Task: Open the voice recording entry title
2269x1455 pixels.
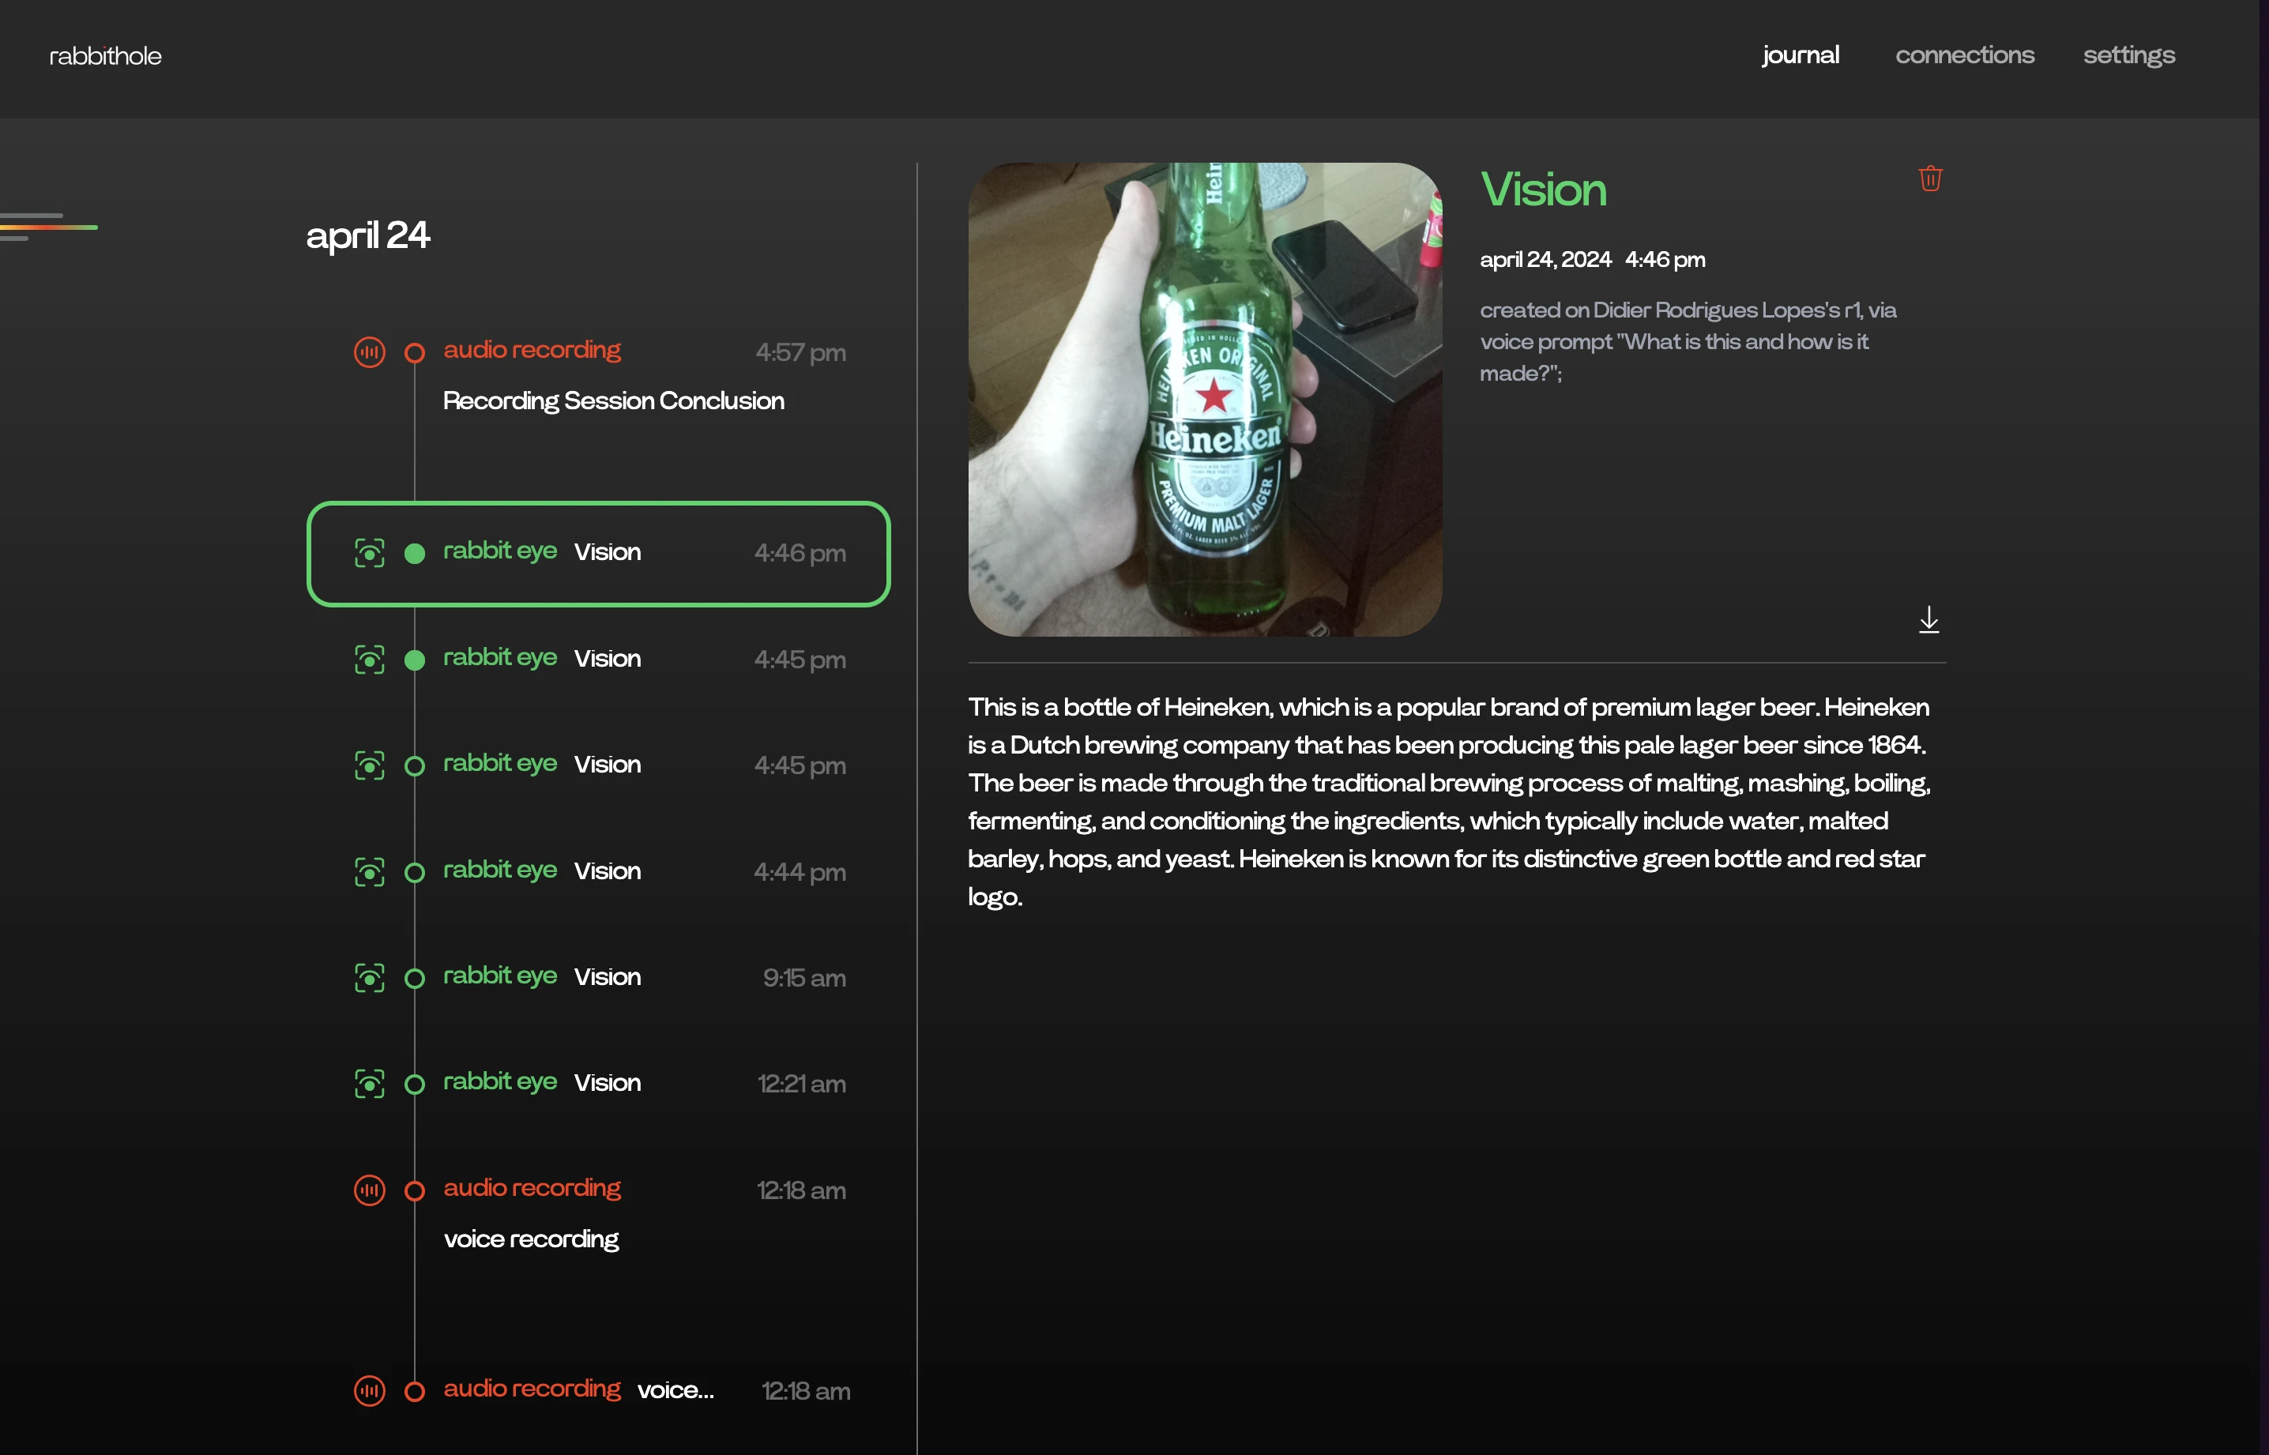Action: 531,1239
